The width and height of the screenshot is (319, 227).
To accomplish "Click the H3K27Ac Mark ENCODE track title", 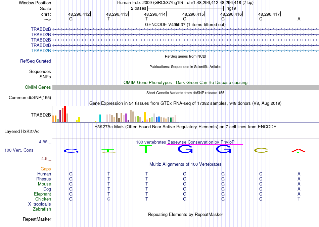I will coord(185,127).
